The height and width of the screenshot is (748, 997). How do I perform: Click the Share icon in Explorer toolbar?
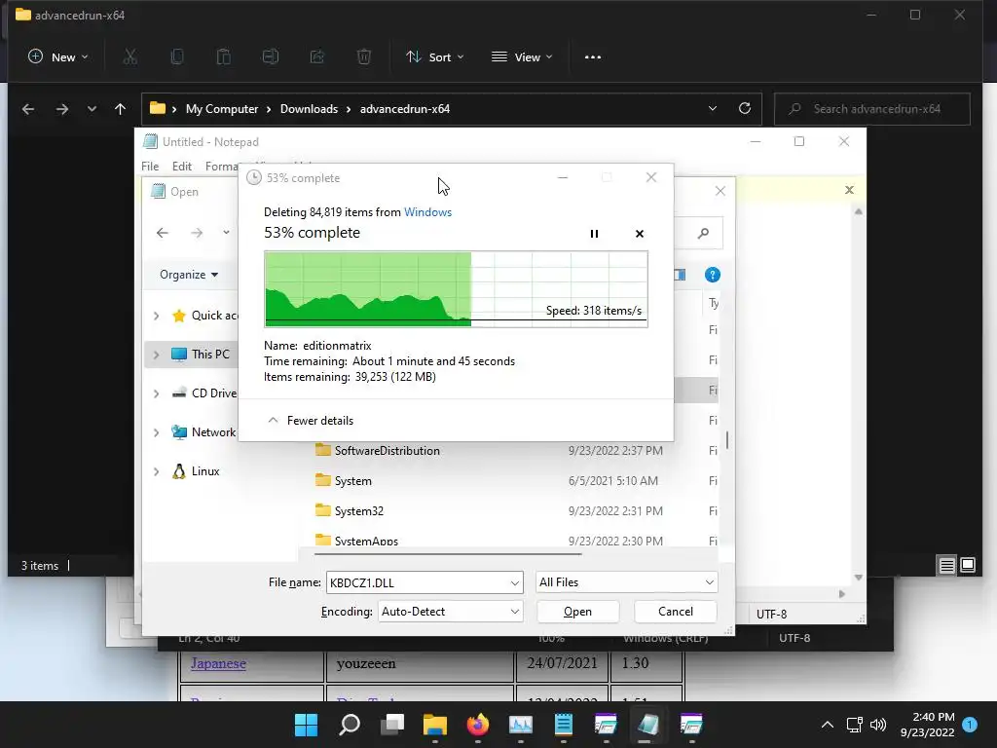pos(317,57)
